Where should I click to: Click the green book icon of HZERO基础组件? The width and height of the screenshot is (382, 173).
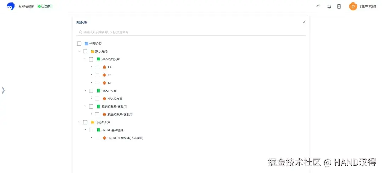tap(98, 130)
